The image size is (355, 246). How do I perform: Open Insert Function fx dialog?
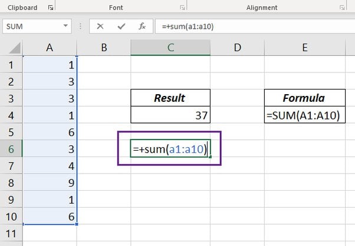tap(142, 26)
